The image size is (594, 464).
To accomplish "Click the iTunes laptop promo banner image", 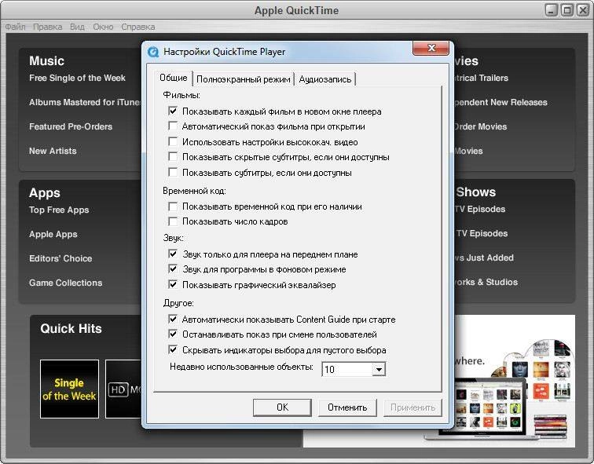I will [x=515, y=381].
